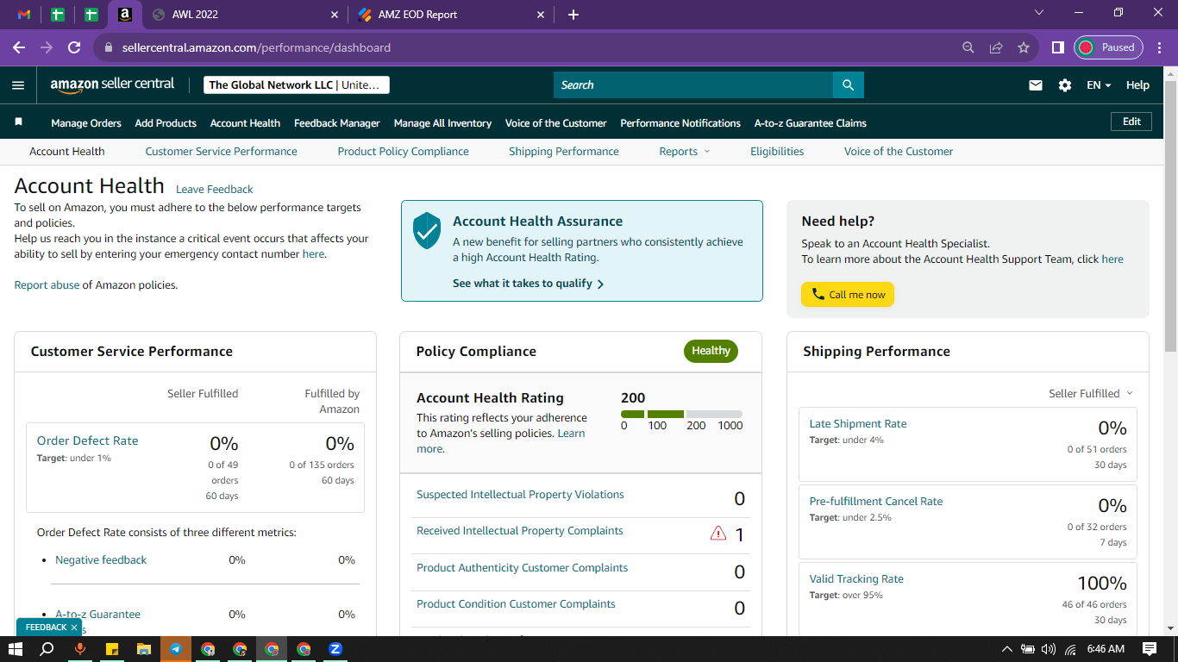Click the IP complaints warning triangle
This screenshot has width=1178, height=662.
click(717, 534)
